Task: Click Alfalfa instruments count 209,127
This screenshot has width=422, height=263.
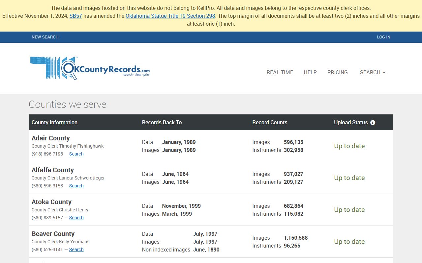Action: pyautogui.click(x=293, y=182)
